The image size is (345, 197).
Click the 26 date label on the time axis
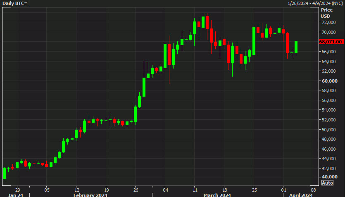point(136,190)
